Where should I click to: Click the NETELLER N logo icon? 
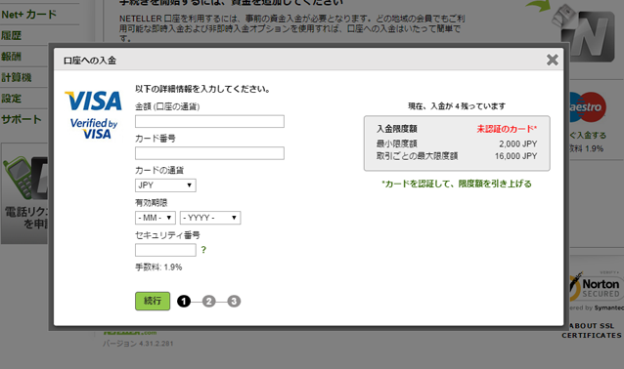coord(589,36)
